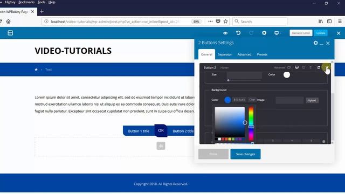This screenshot has width=345, height=194.
Task: Select tablet device icon in design panel
Action: [x=303, y=67]
